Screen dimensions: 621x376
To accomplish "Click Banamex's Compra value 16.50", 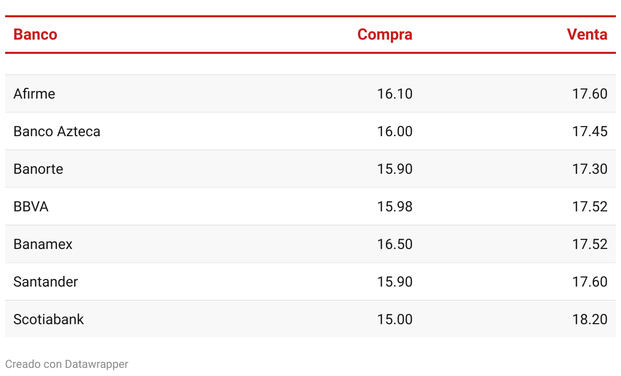I will pyautogui.click(x=395, y=244).
